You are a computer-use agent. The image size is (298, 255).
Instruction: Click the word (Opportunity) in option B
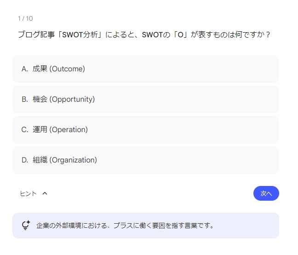click(x=72, y=99)
